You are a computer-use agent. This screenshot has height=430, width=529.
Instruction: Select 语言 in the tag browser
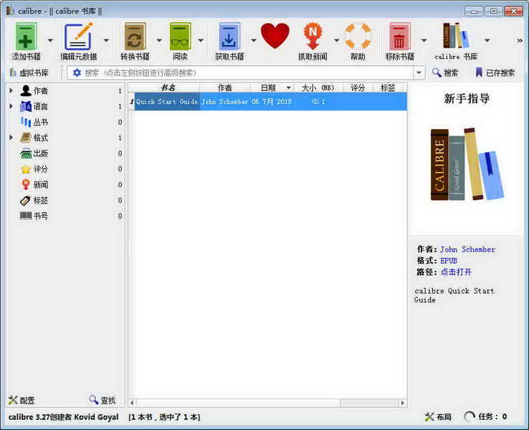[40, 107]
